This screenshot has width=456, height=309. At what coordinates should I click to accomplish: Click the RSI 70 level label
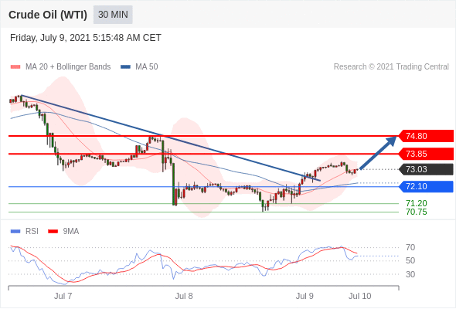click(410, 248)
